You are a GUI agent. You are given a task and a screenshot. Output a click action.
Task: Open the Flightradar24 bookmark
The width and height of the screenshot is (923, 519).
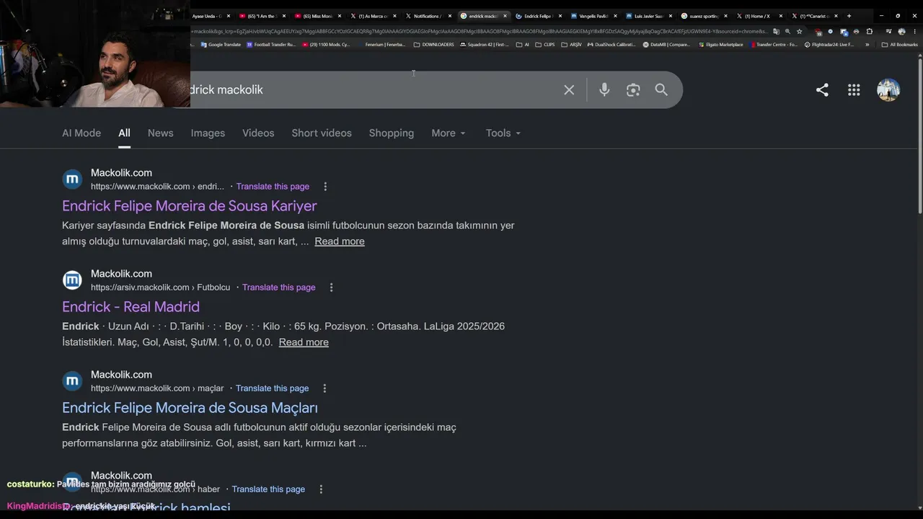tap(829, 45)
